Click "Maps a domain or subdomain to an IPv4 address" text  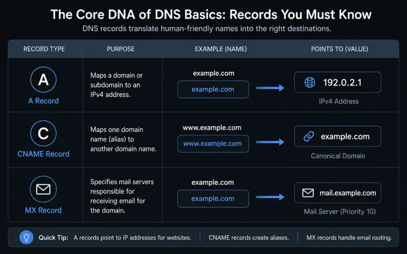coord(116,85)
